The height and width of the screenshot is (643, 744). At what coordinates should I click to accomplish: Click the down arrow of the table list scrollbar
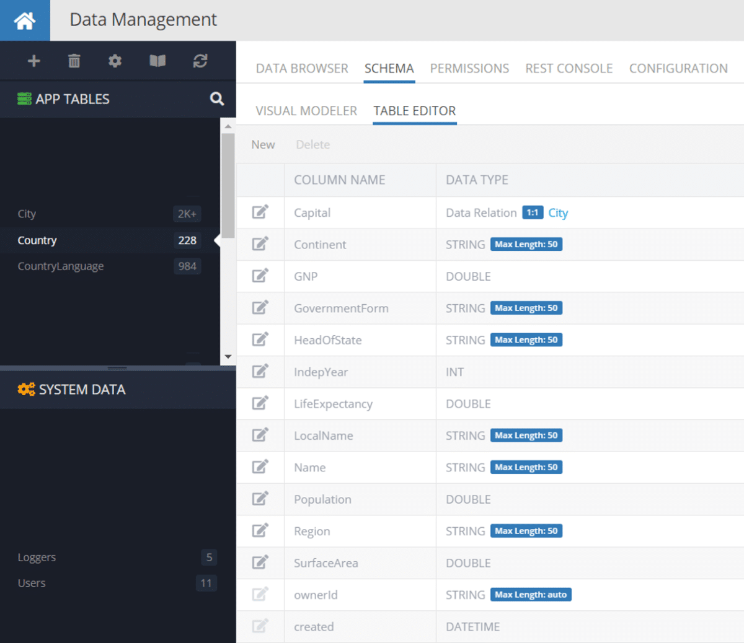[228, 357]
